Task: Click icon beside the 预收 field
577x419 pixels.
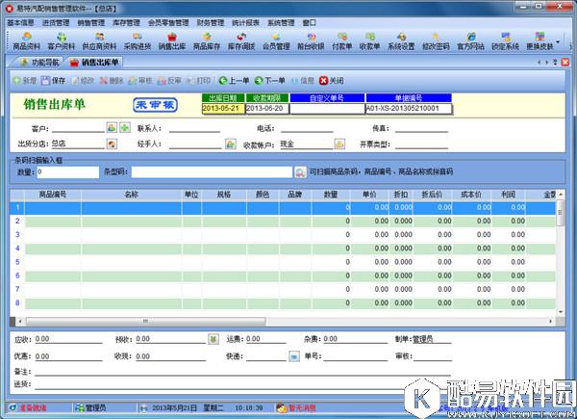Action: tap(213, 339)
